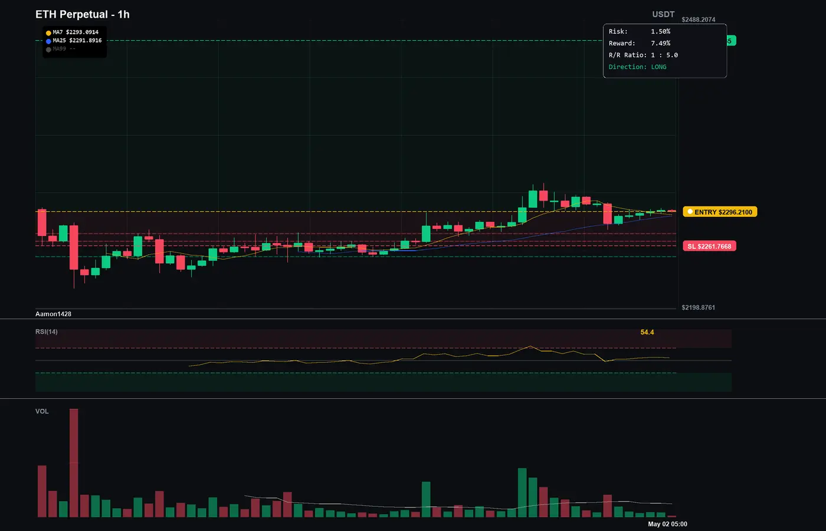Screen dimensions: 826x531
Task: Select the SL $2261.7668 stop-loss tag
Action: coord(709,246)
